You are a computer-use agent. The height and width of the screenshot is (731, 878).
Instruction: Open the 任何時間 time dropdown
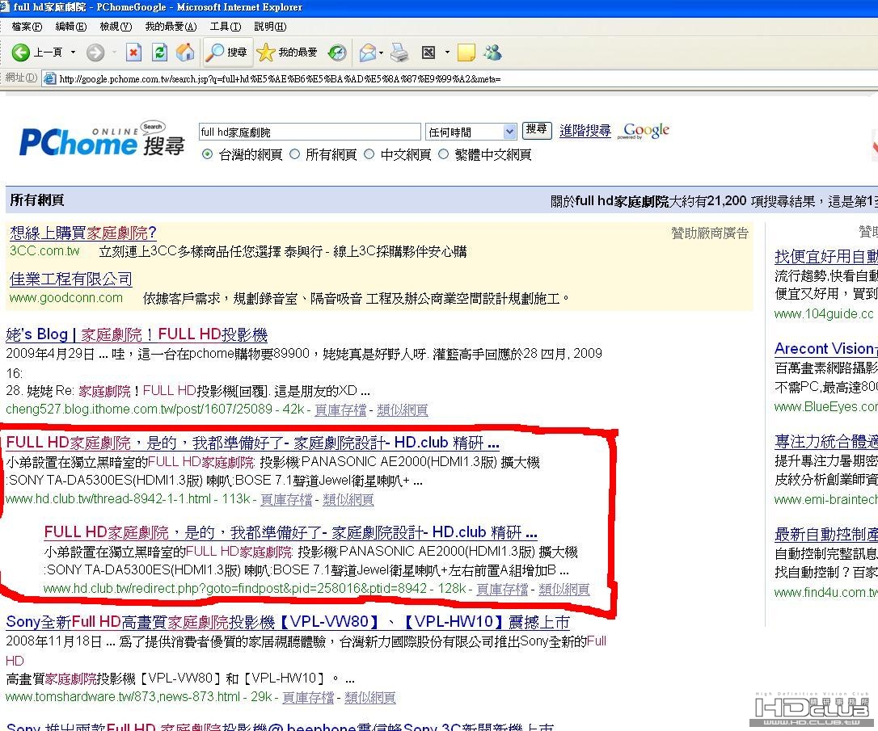(471, 132)
